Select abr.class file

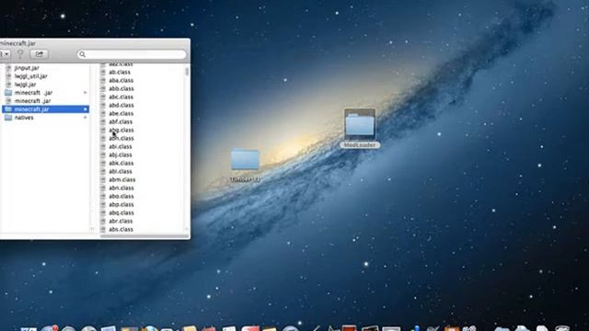point(121,221)
